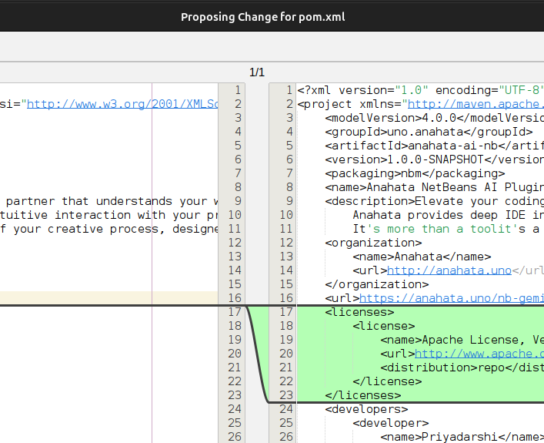
Task: Select the </licenses> closing tag line
Action: (363, 395)
